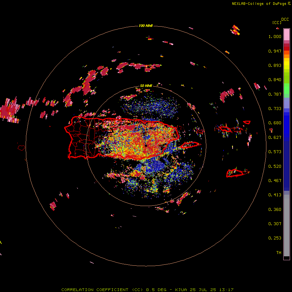
Task: Click the 0.947 scale value
Action: point(275,51)
